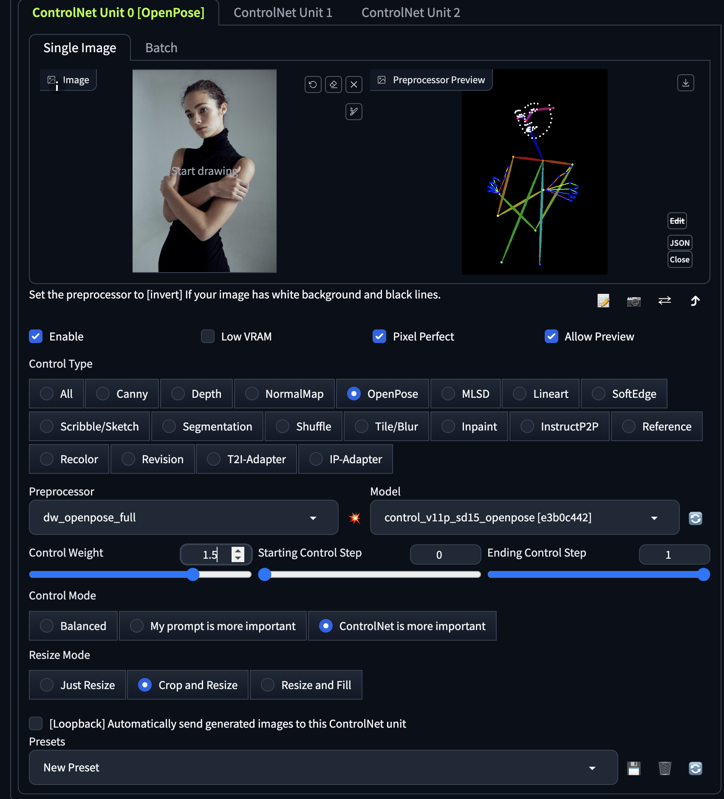Download the OpenPose preview image
The height and width of the screenshot is (799, 724).
point(685,83)
